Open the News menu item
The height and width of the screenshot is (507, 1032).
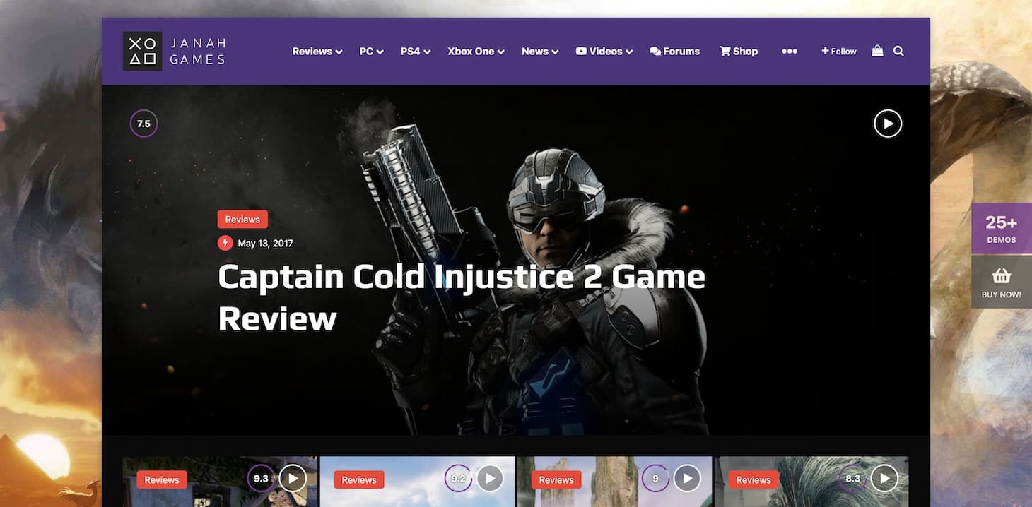539,51
